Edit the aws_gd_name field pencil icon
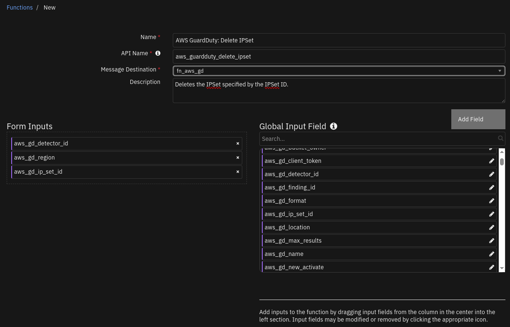This screenshot has width=510, height=327. [492, 254]
